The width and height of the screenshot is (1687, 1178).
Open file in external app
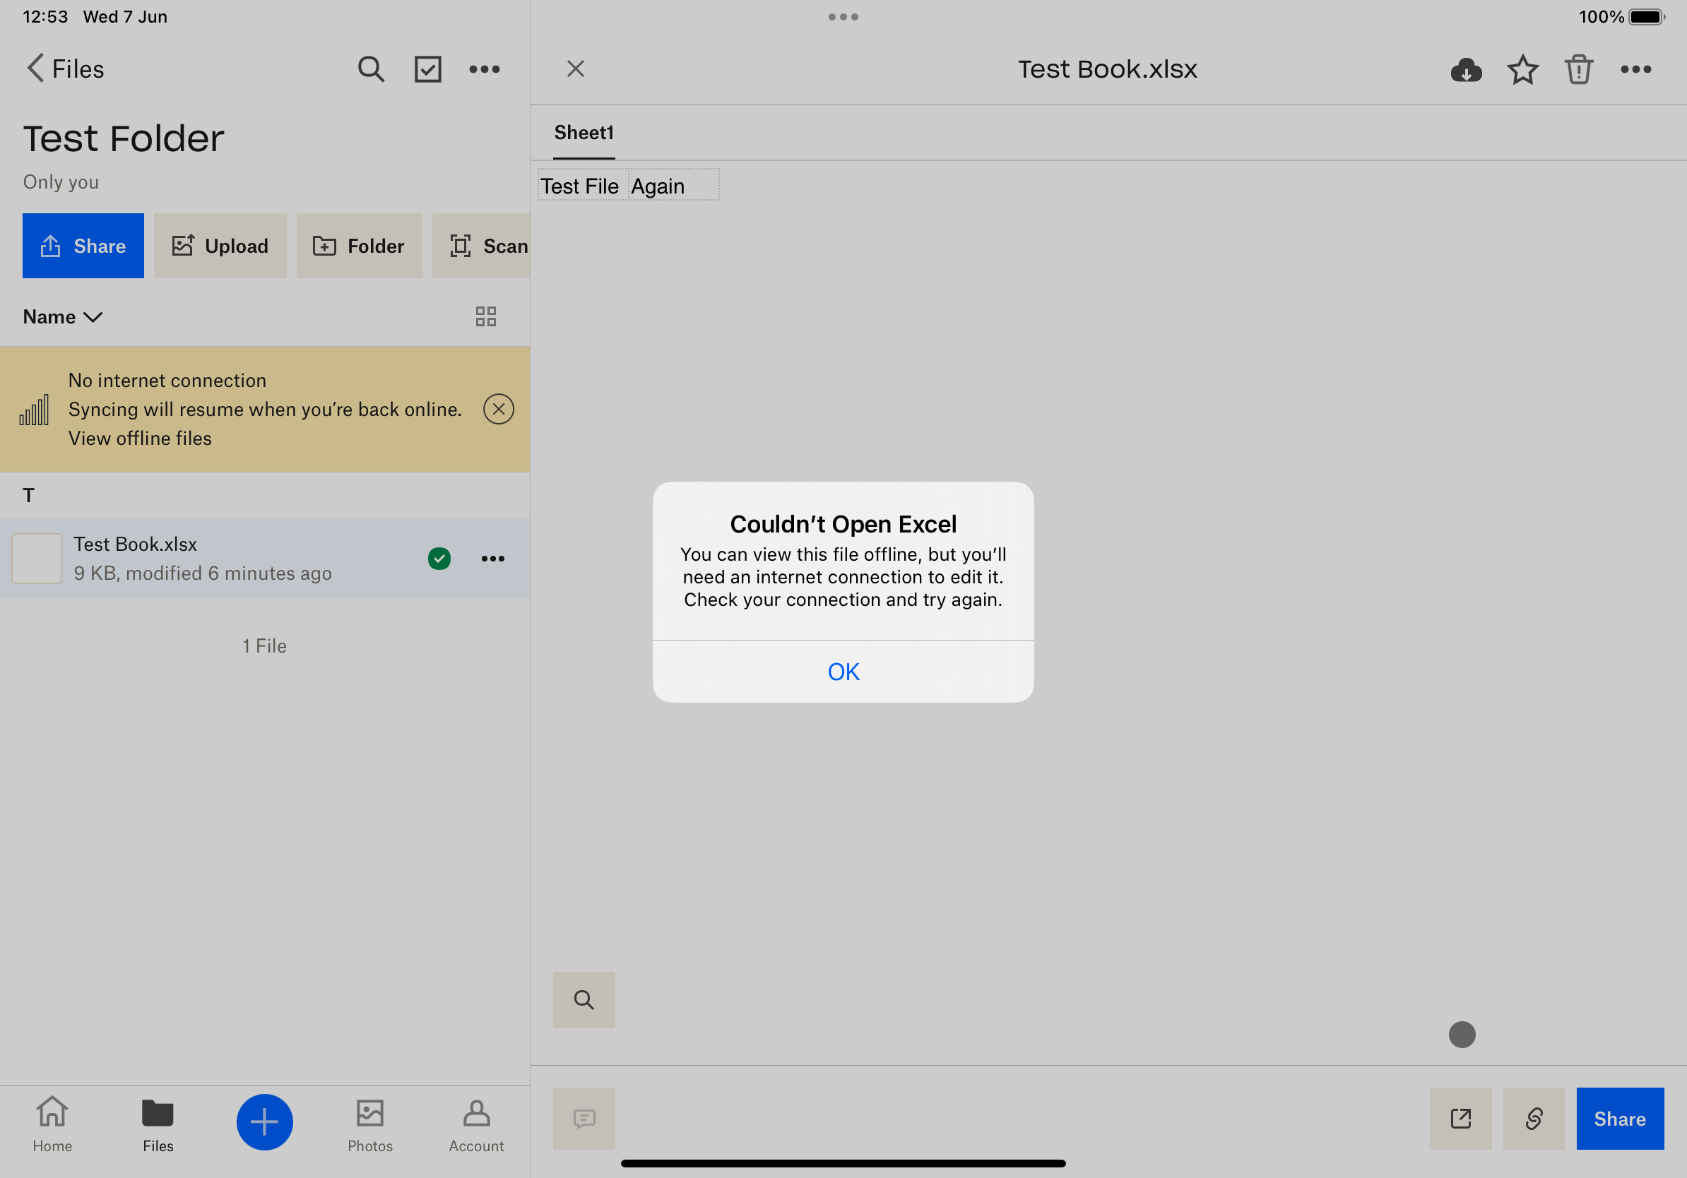tap(1461, 1119)
